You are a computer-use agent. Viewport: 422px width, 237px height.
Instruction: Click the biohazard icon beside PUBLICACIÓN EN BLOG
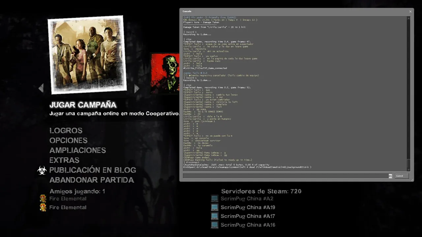click(x=42, y=170)
